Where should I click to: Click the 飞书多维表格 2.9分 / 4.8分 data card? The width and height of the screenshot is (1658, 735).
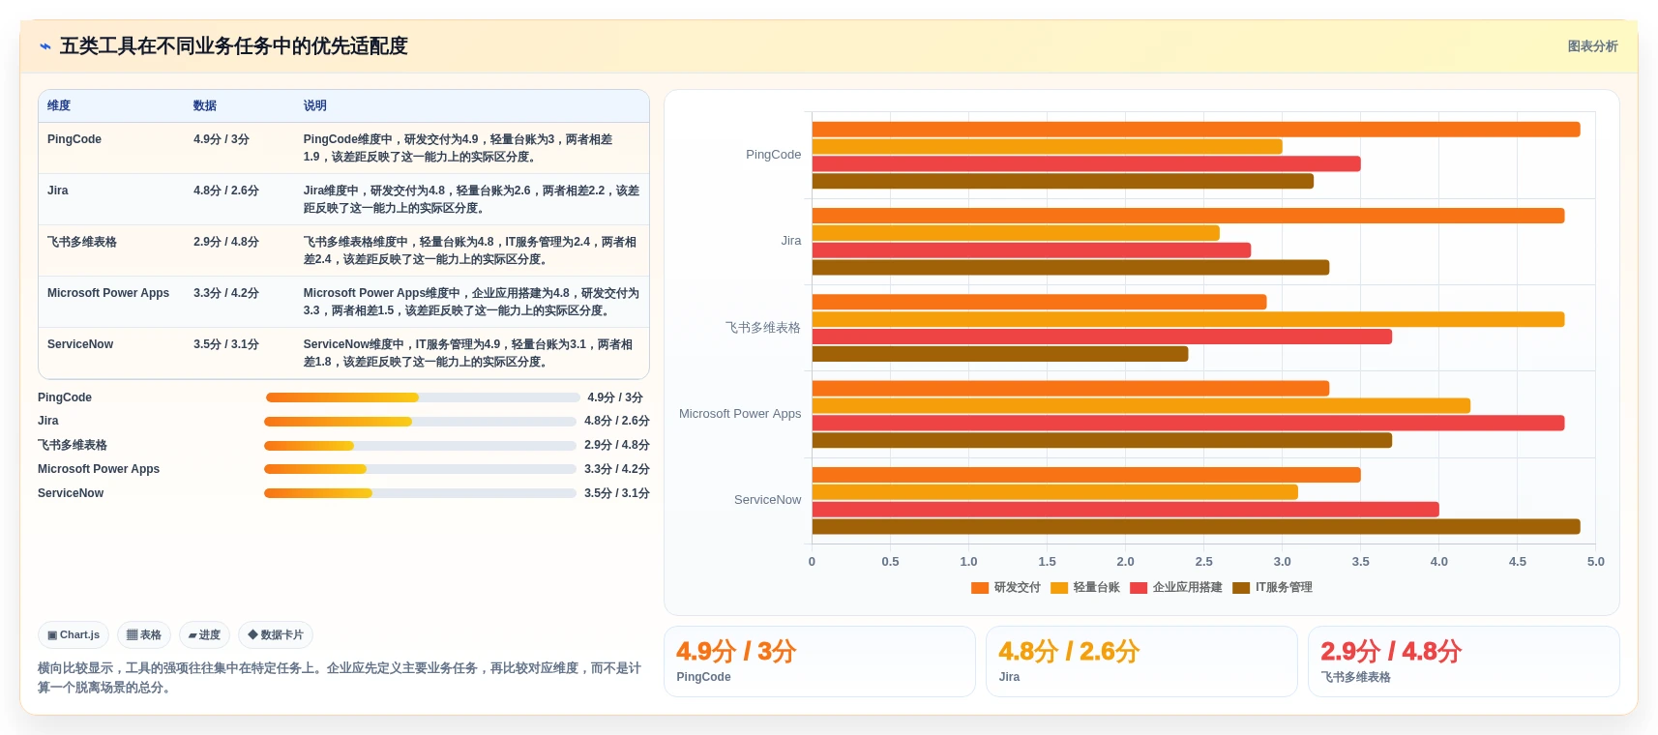1464,661
